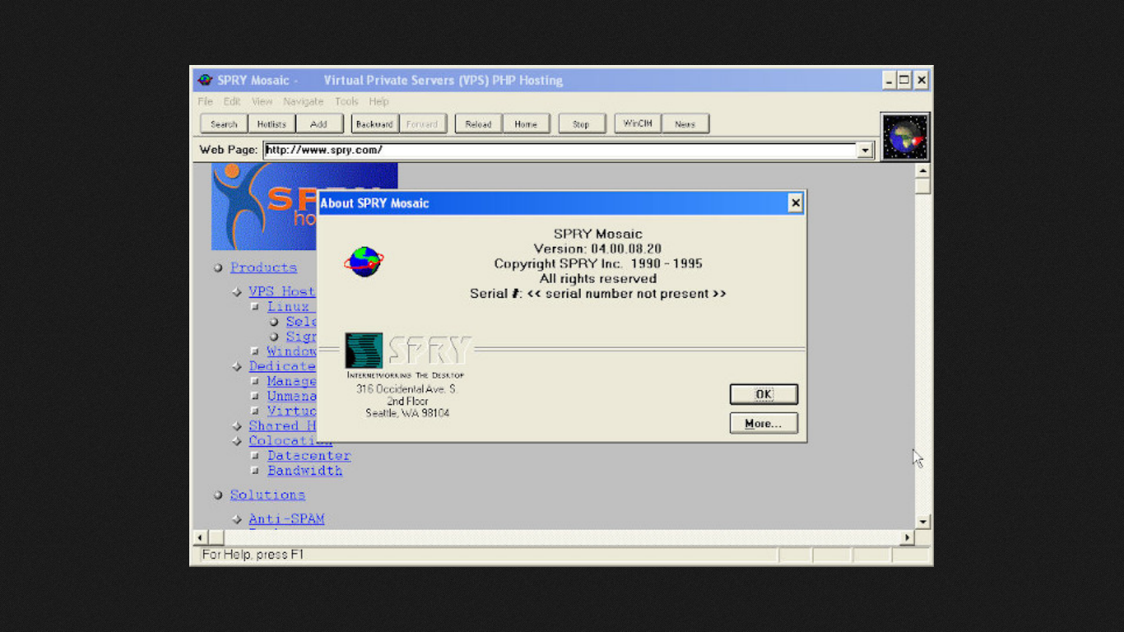Click the serial number not present text
Screen dimensions: 1124x632
tap(627, 294)
